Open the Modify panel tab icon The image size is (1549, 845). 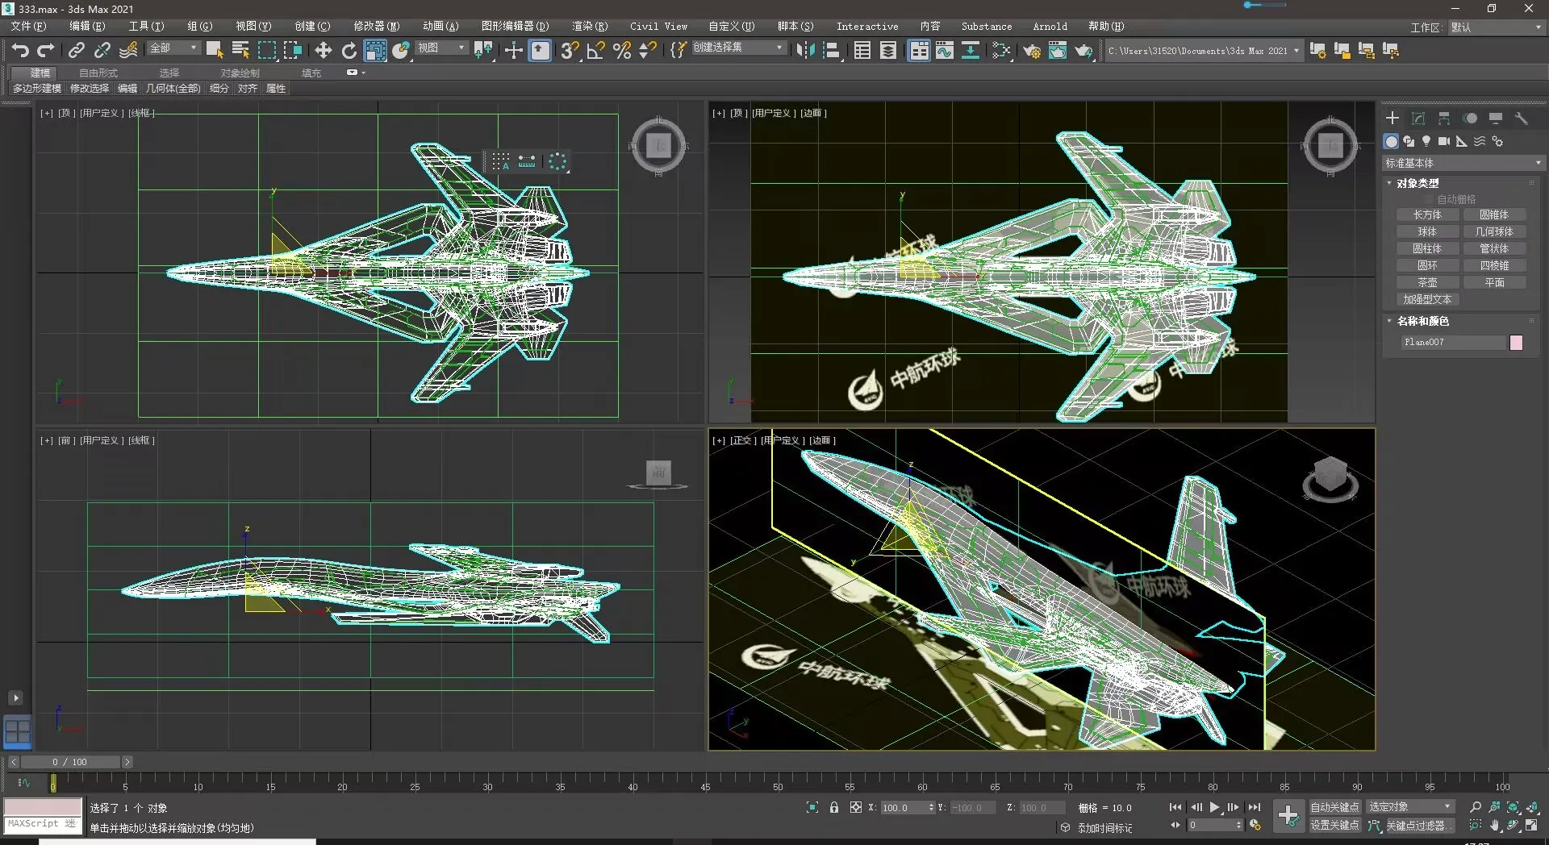click(x=1418, y=119)
